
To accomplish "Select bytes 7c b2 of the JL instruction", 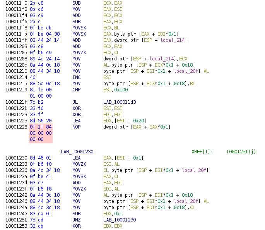I will click(35, 102).
